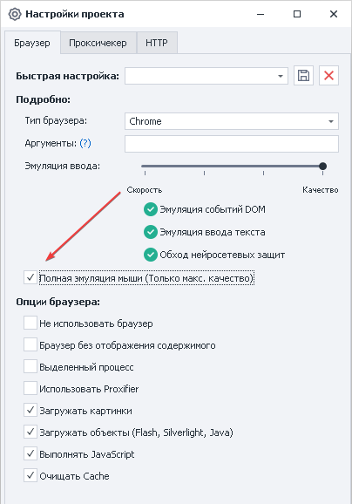Click the green check beside Обход нейросетевых защит

[151, 255]
